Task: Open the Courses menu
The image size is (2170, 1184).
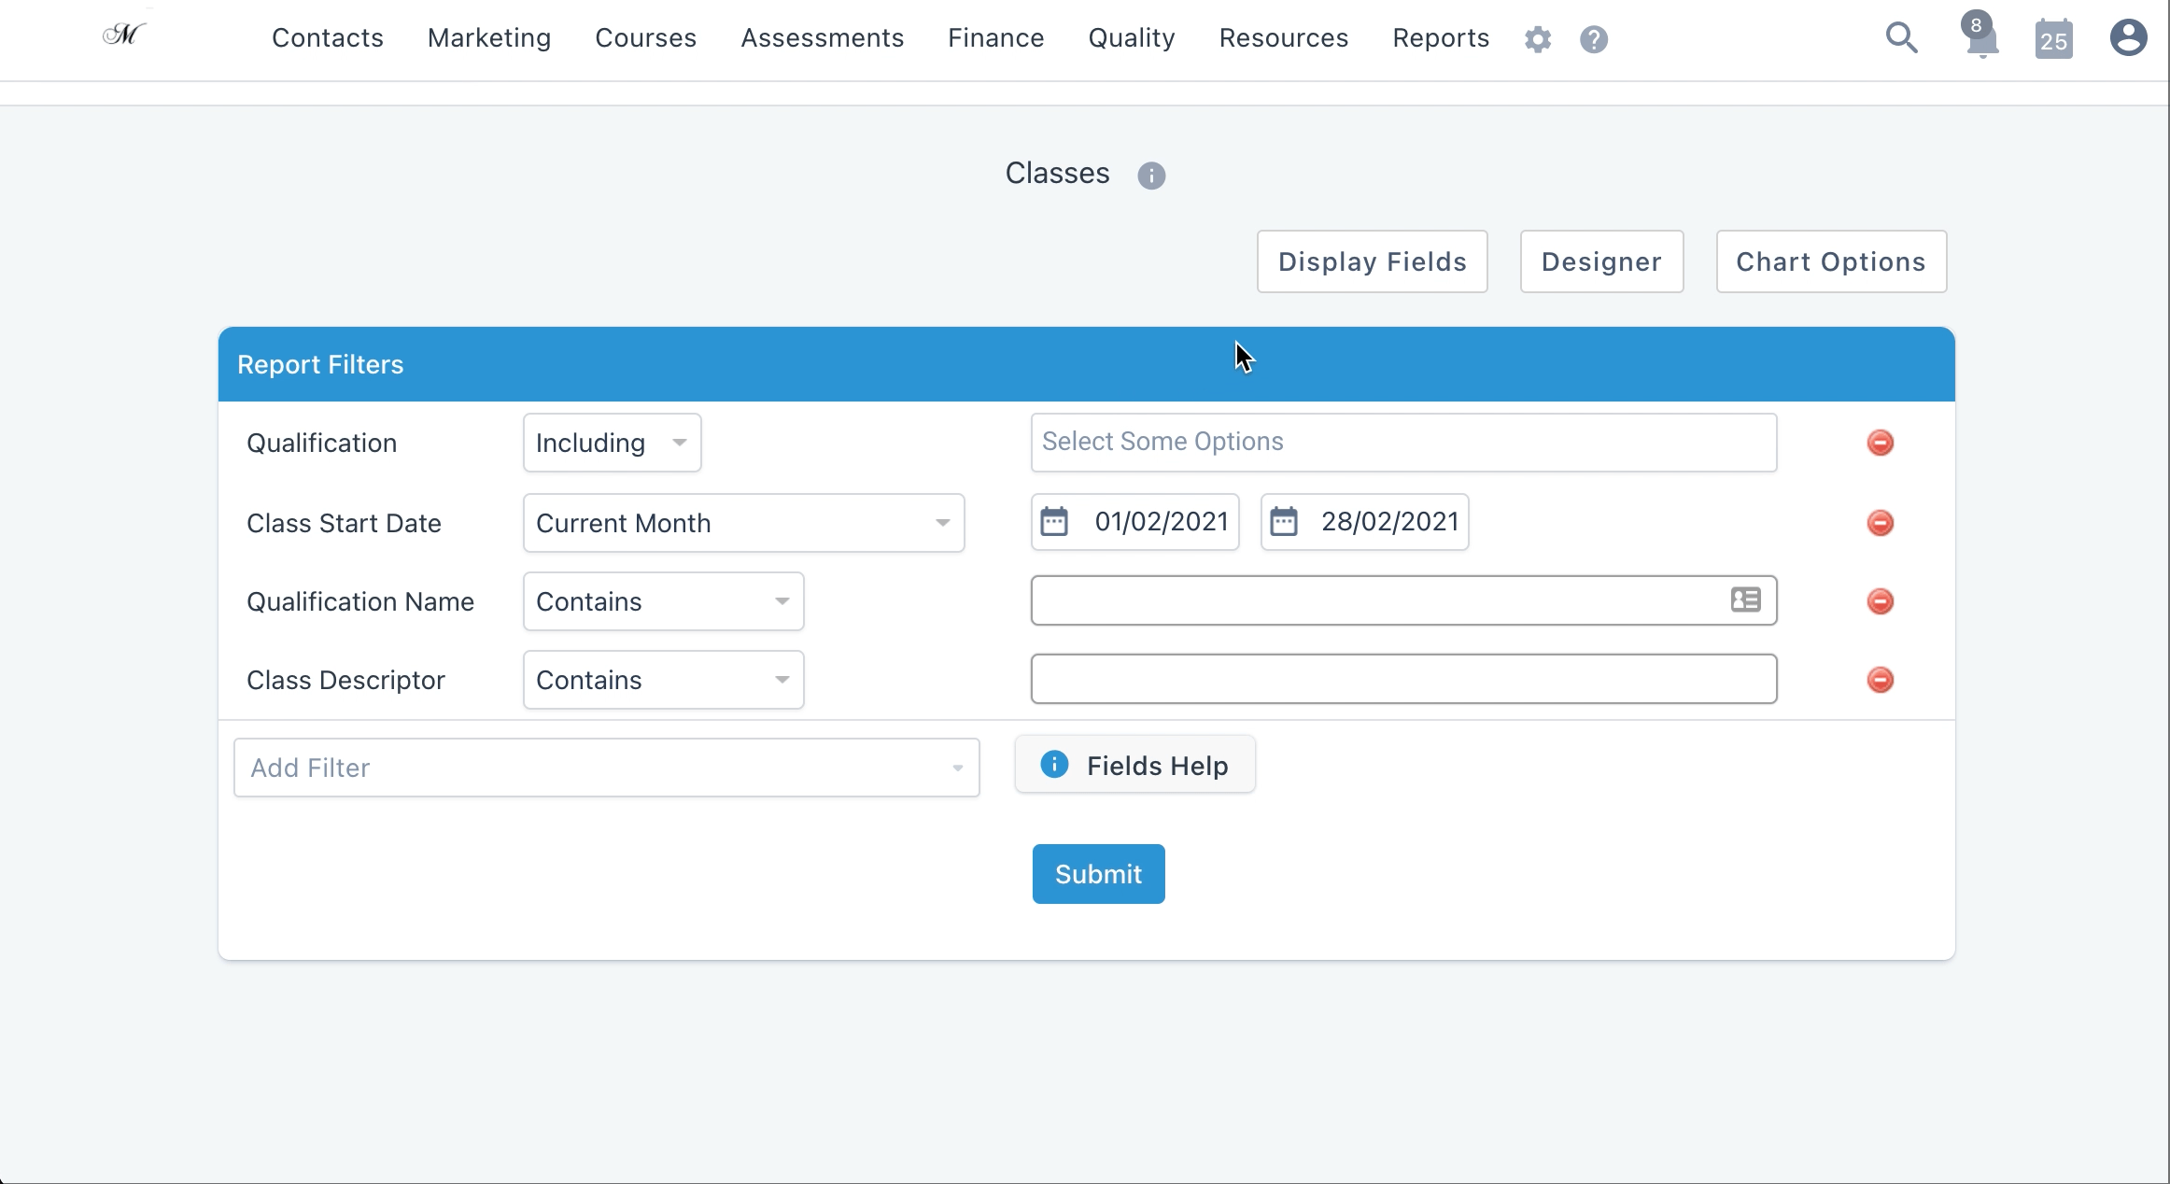Action: (646, 38)
